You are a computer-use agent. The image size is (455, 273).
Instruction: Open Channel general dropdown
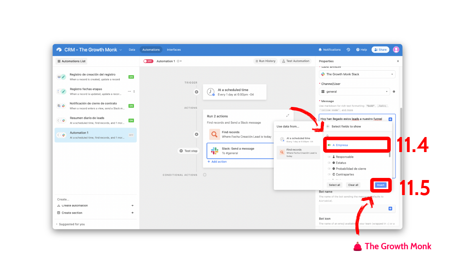354,92
